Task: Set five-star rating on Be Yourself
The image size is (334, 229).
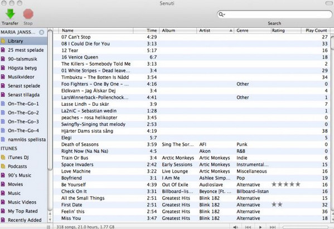Action: (x=298, y=184)
